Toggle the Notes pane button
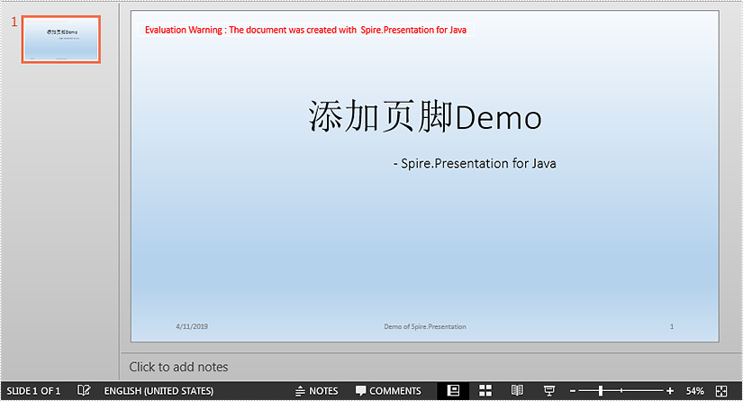This screenshot has height=401, width=743. [316, 391]
